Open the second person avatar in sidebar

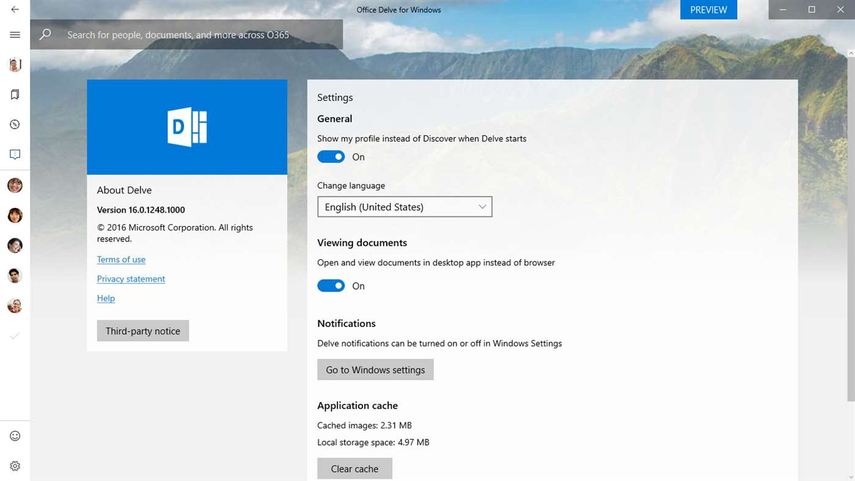[15, 215]
